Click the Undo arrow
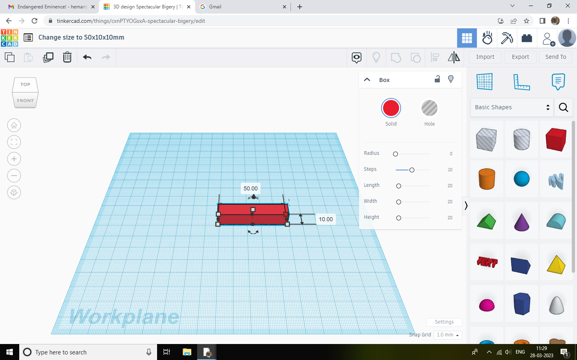The image size is (577, 360). (87, 57)
